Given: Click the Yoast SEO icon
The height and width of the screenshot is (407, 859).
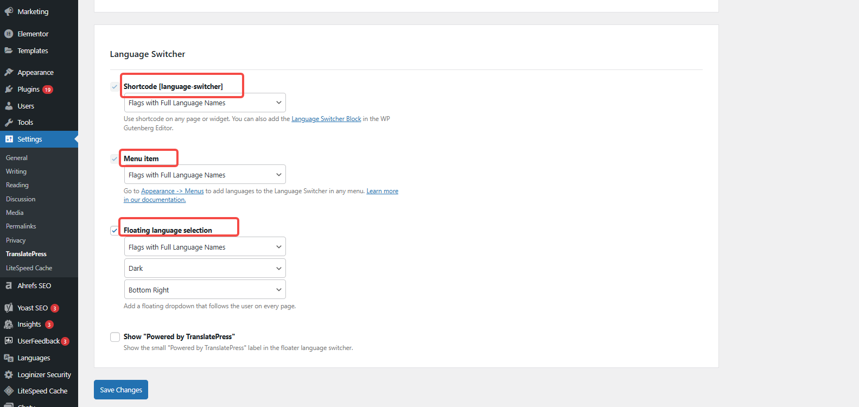Looking at the screenshot, I should [9, 308].
